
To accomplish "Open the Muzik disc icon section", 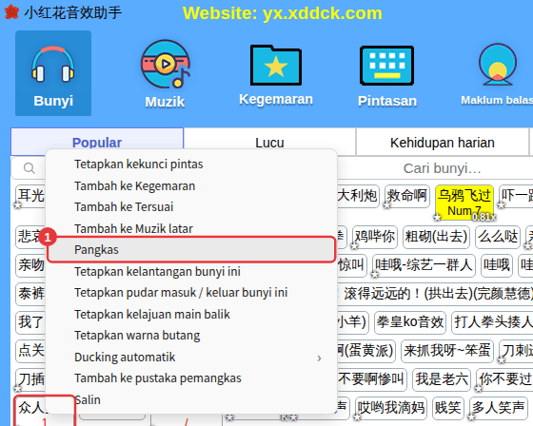I will [166, 74].
